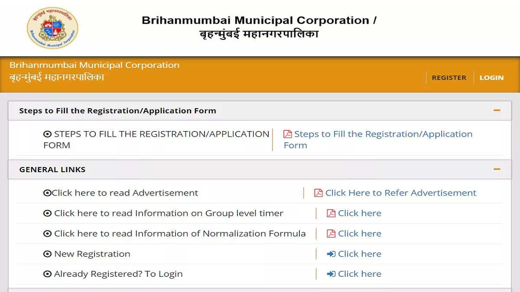Follow Click here link for Normalization Formula
This screenshot has height=292, width=520.
[x=360, y=234]
